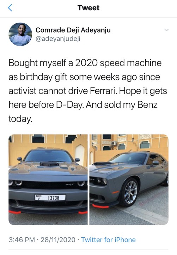This screenshot has width=177, height=255.
Task: View the side-angle car photo
Action: pyautogui.click(x=129, y=180)
